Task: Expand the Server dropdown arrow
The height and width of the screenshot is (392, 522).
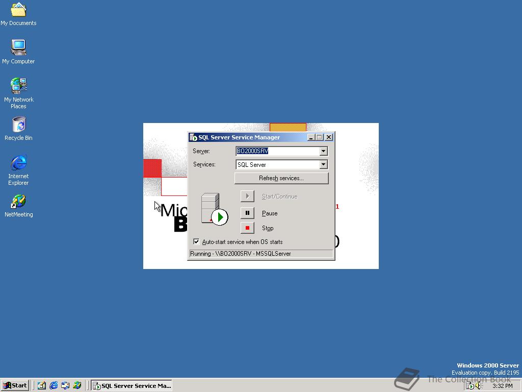Action: coord(323,151)
